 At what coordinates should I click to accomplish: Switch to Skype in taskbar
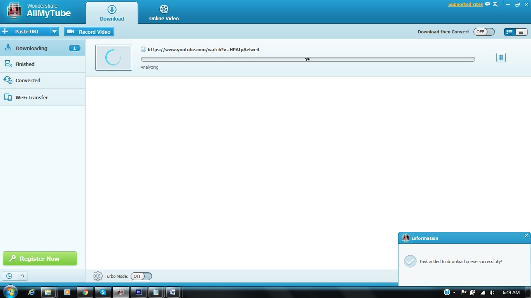pos(103,292)
